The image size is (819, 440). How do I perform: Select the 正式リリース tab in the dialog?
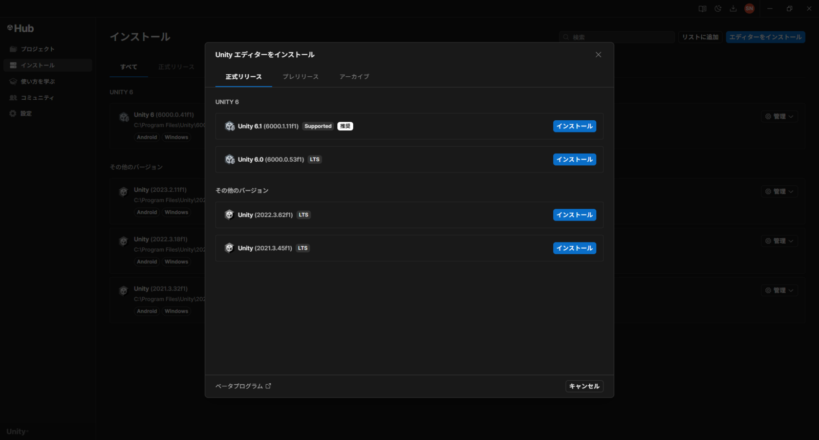coord(244,77)
